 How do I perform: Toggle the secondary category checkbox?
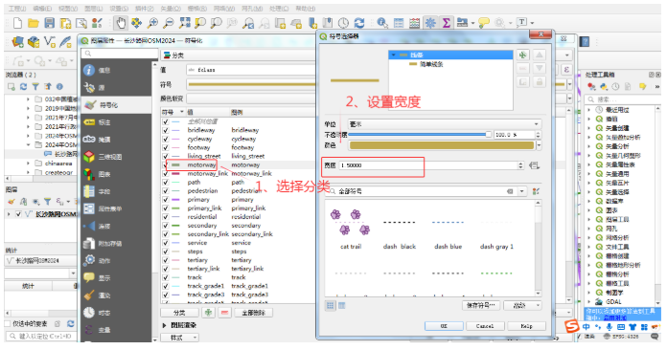(x=166, y=226)
